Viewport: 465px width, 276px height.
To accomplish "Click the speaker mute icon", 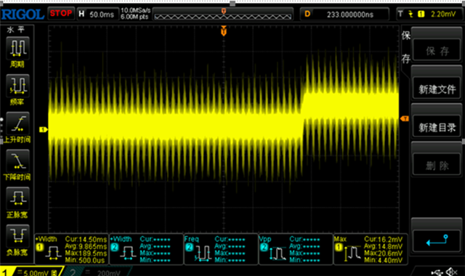I will [452, 272].
